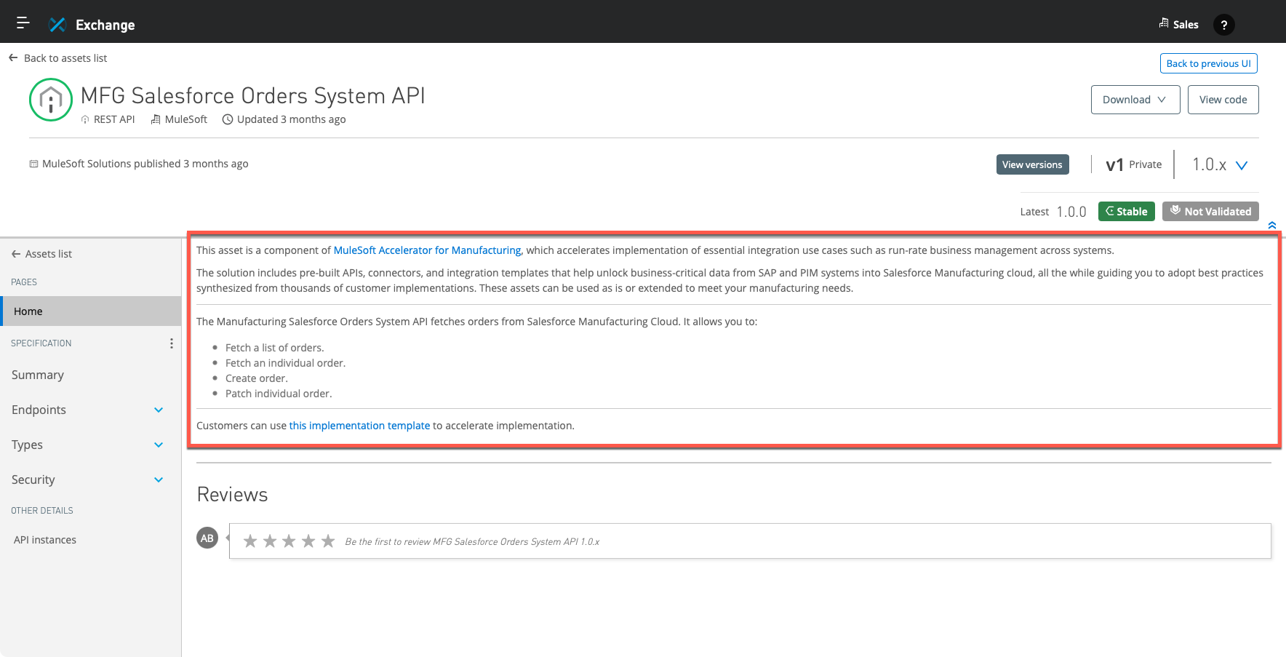Open API instances page
This screenshot has height=657, width=1286.
pos(45,540)
